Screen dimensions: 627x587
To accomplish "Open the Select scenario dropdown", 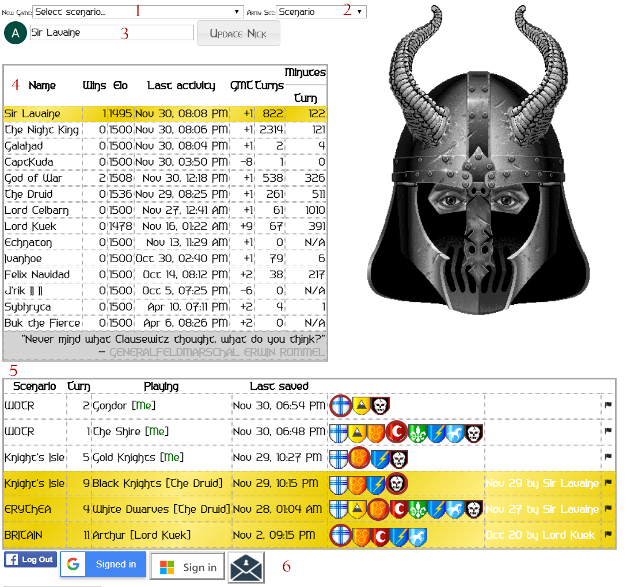I will click(138, 11).
